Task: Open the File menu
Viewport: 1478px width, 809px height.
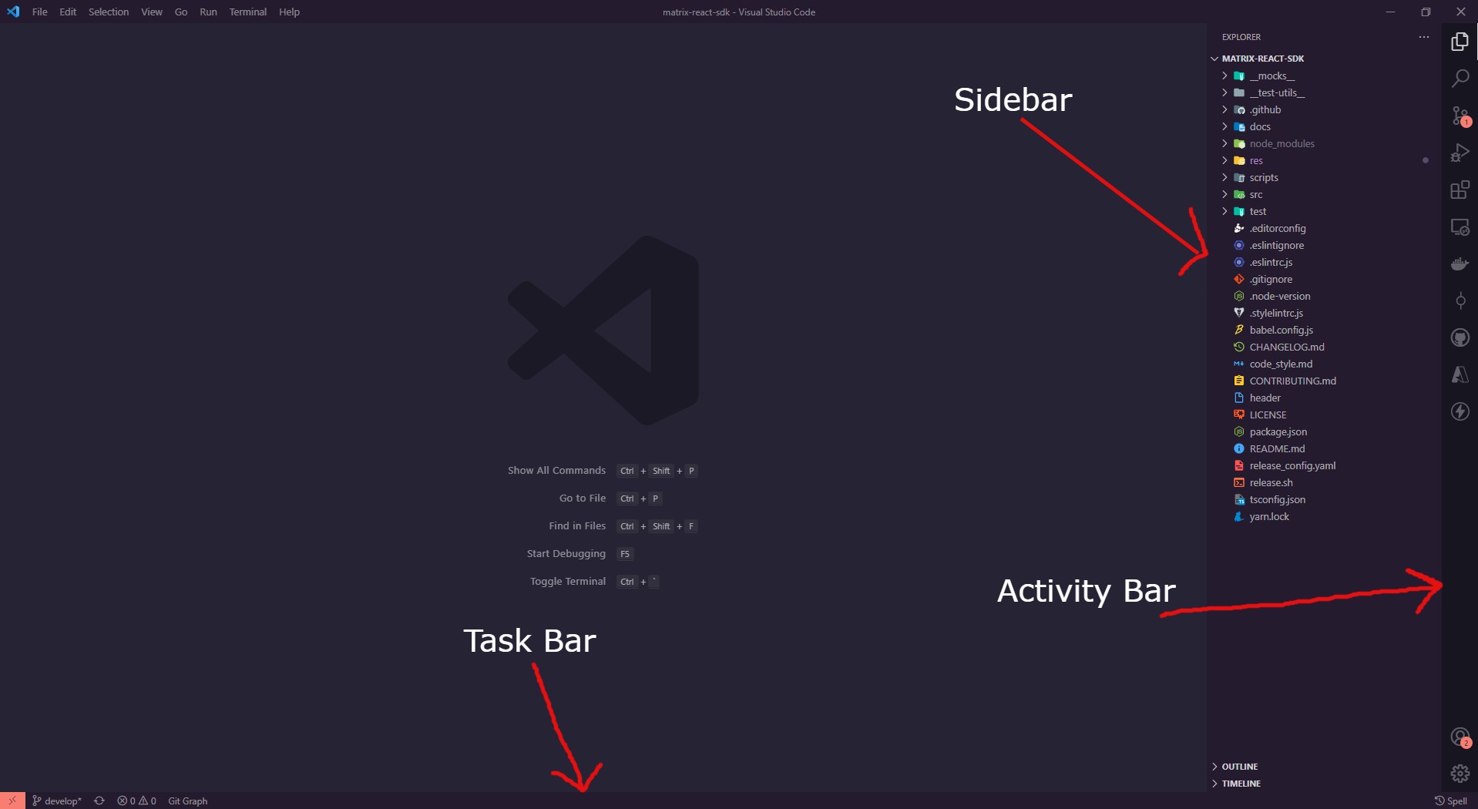Action: (40, 12)
